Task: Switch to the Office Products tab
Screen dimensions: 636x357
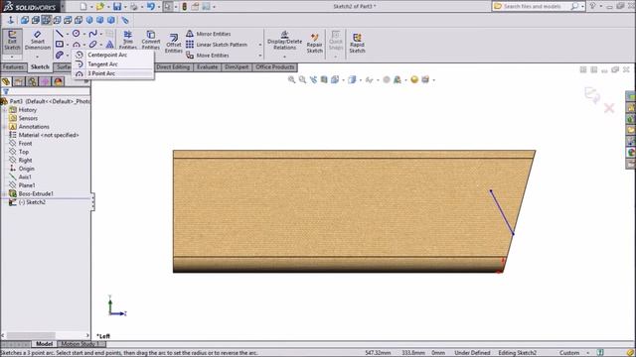Action: pos(275,67)
